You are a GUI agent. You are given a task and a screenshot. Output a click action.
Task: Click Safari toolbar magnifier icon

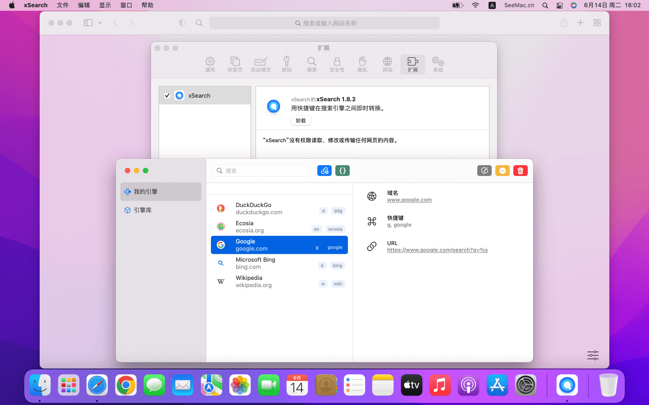coord(199,23)
